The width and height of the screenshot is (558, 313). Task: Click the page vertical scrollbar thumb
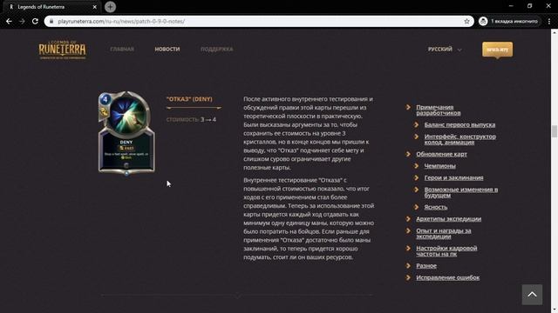pos(555,131)
